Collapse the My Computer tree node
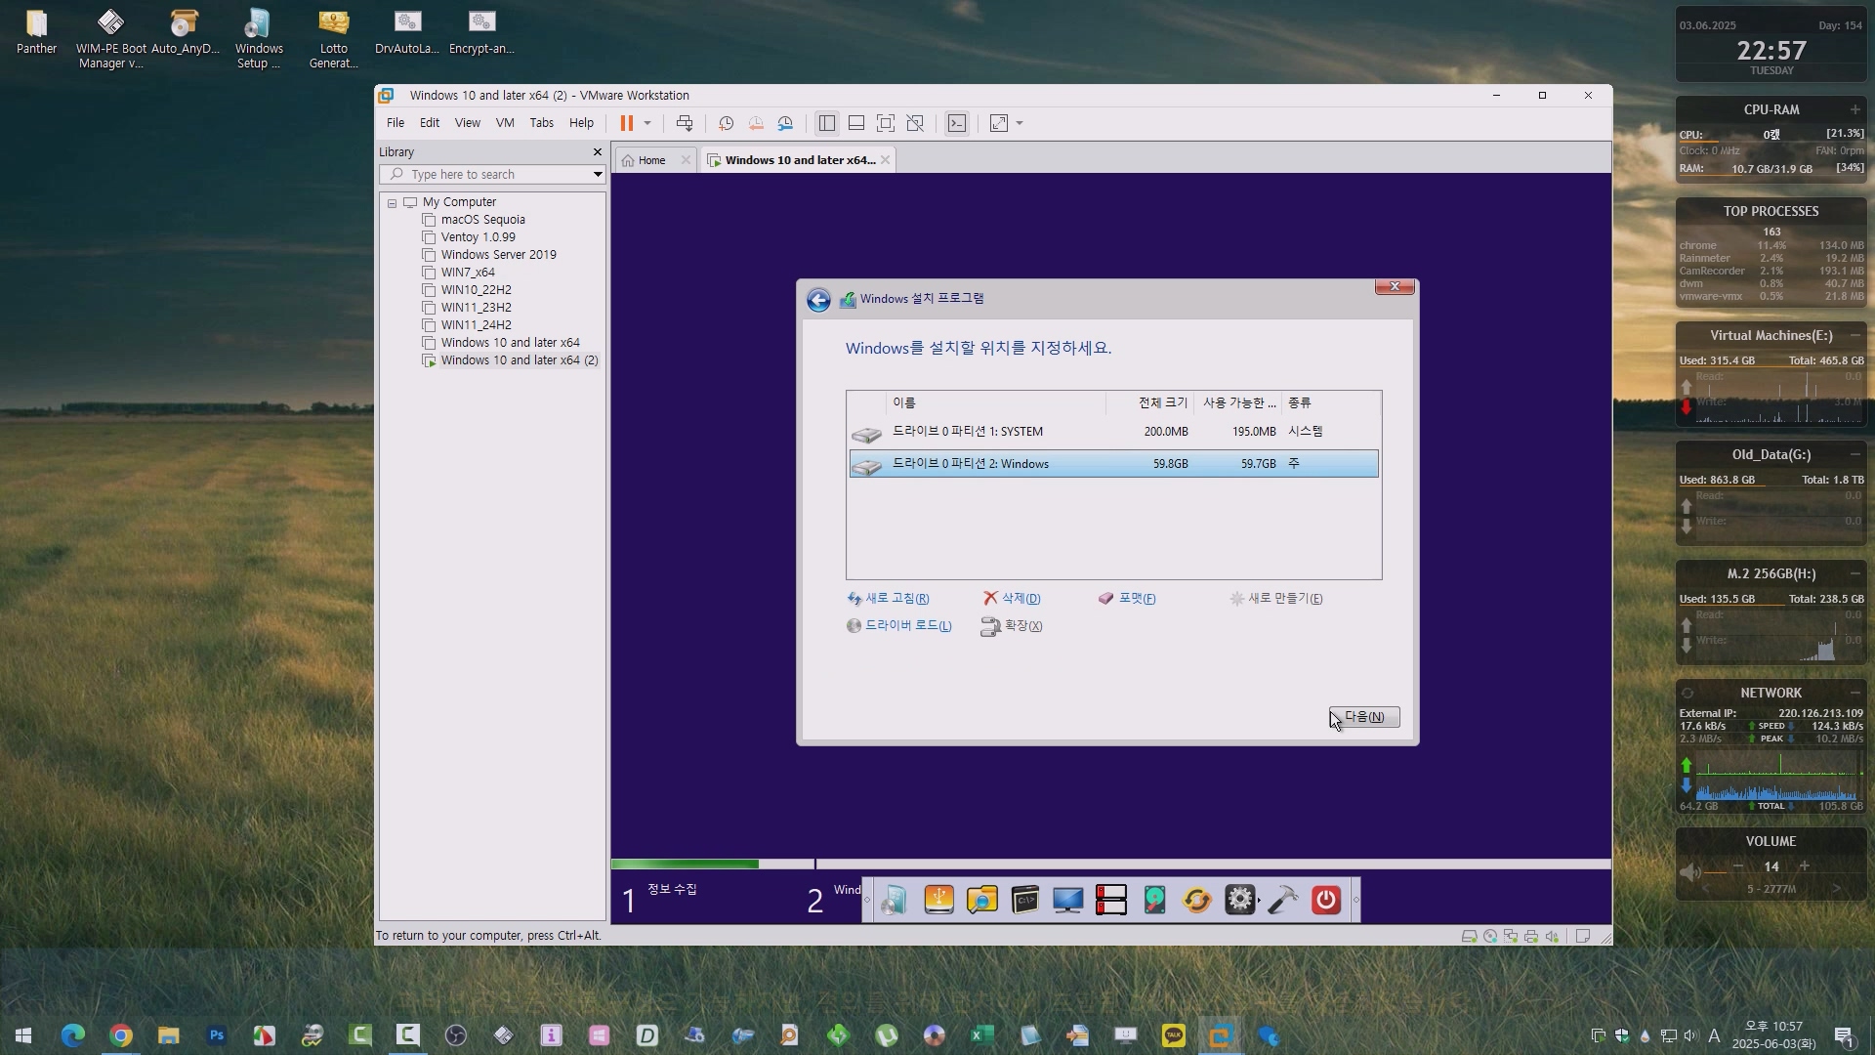Viewport: 1875px width, 1055px height. tap(392, 203)
